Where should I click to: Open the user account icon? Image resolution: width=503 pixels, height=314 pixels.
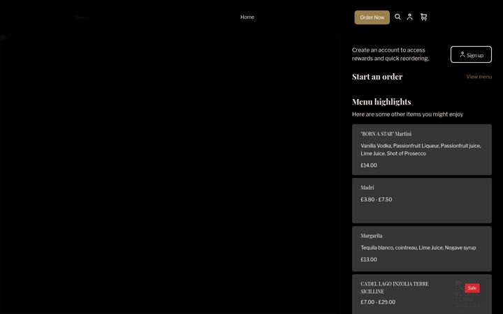(x=409, y=17)
